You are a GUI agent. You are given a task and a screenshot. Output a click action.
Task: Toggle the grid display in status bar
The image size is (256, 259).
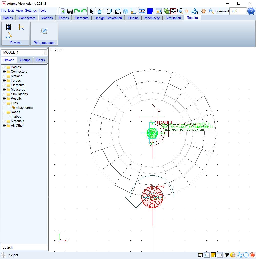pyautogui.click(x=220, y=255)
